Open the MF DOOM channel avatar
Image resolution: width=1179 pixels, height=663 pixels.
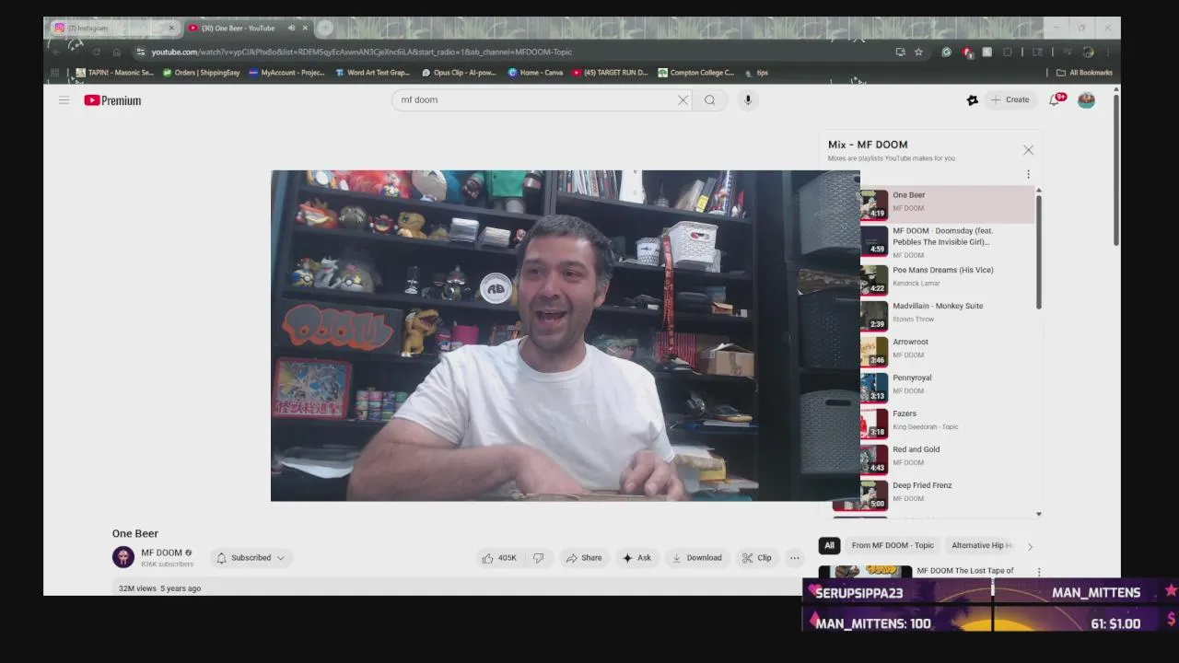123,557
